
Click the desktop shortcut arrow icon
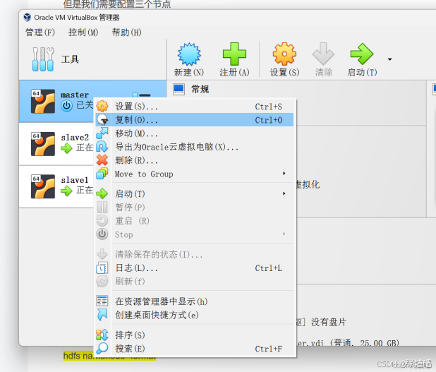click(x=102, y=314)
